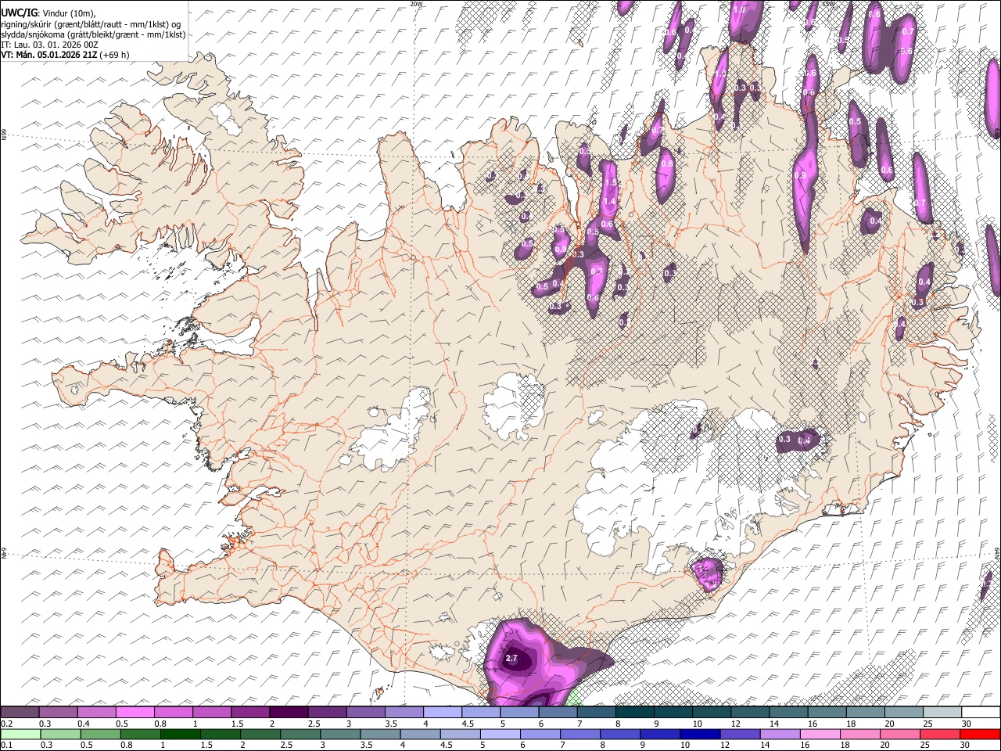The height and width of the screenshot is (751, 1001).
Task: Pick darkest purple upper row swatch labeled 2
Action: (x=289, y=712)
